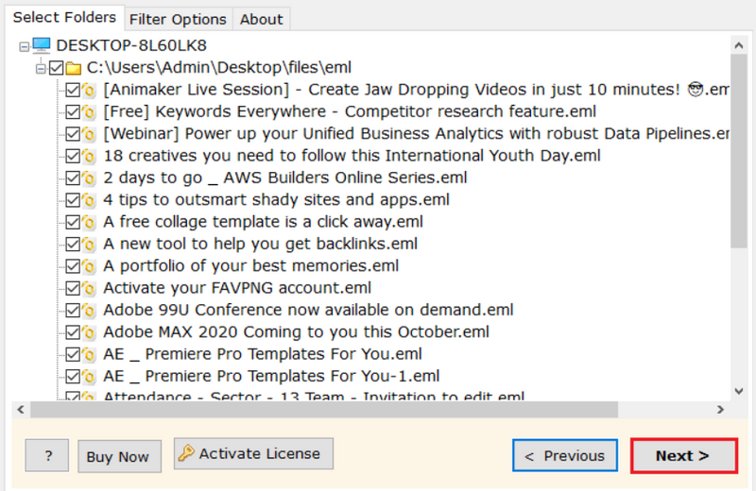Viewport: 756px width, 491px height.
Task: Uncheck the C:\Users\Admin\Desktop\files\eml folder checkbox
Action: click(57, 68)
